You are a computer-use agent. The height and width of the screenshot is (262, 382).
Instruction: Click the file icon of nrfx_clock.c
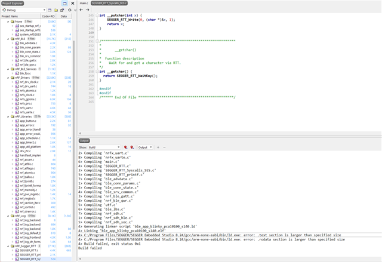click(x=17, y=95)
